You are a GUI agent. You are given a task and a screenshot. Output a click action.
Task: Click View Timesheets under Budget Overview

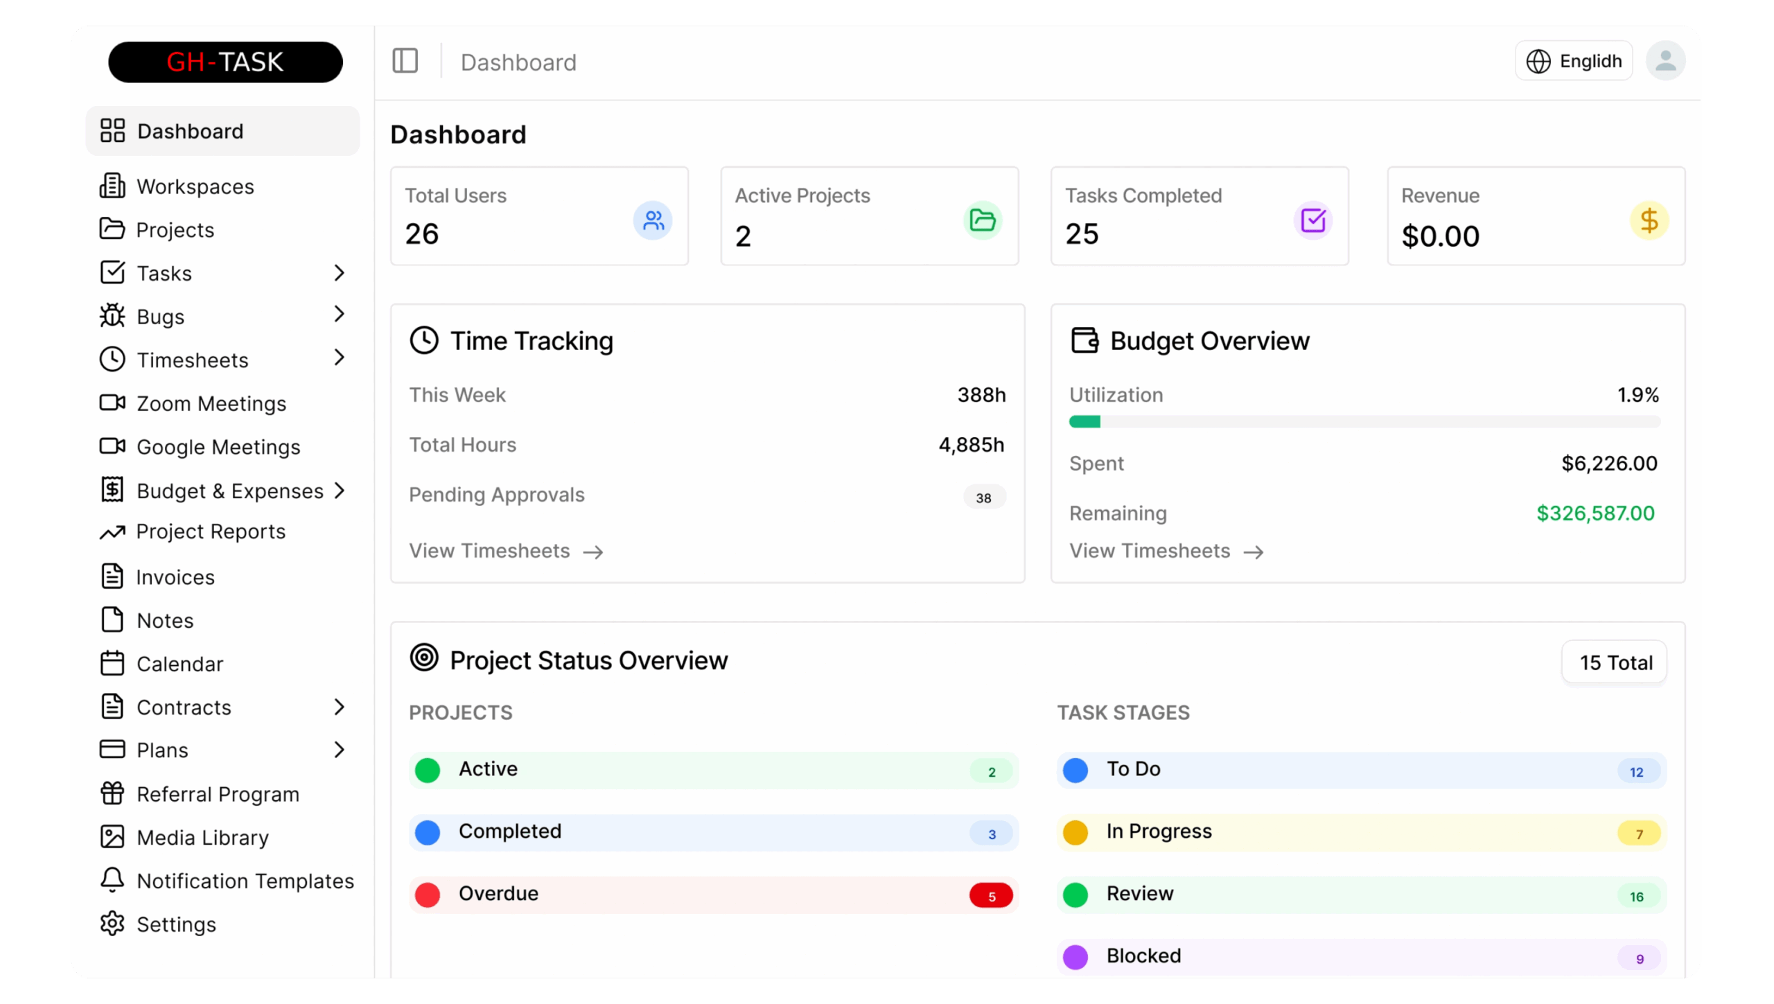pyautogui.click(x=1166, y=552)
